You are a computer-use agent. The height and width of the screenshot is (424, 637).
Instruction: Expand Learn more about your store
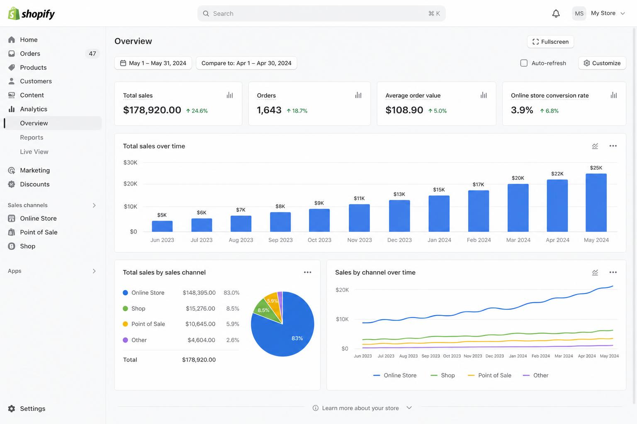coord(362,408)
